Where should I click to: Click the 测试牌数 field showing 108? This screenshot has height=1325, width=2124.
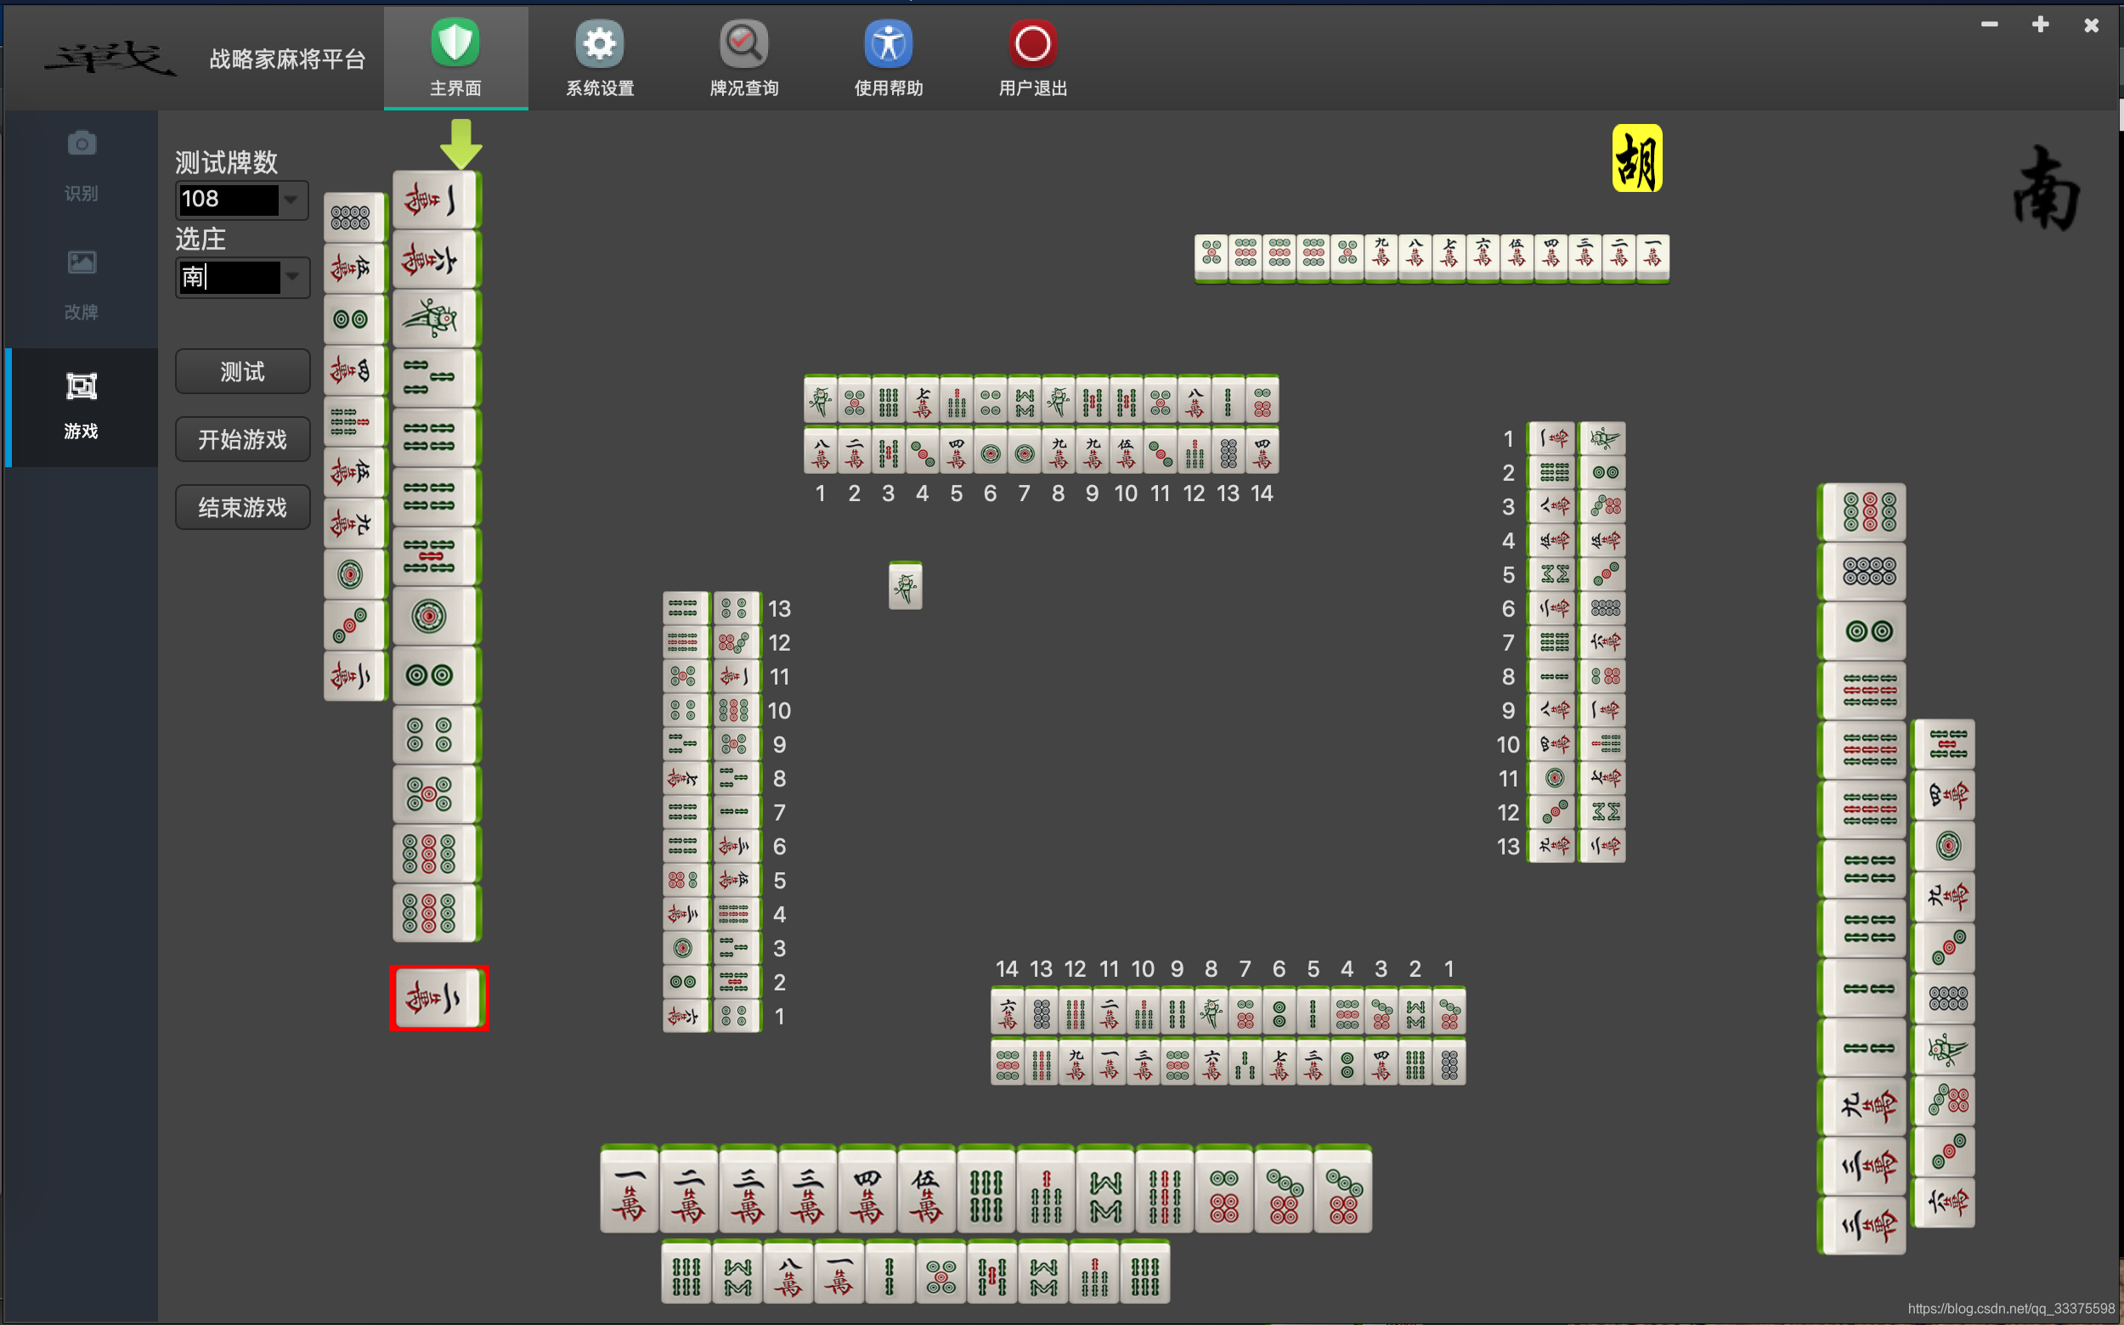pos(229,200)
